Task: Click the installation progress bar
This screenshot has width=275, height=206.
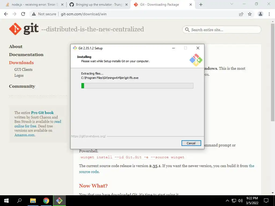Action: click(x=137, y=86)
